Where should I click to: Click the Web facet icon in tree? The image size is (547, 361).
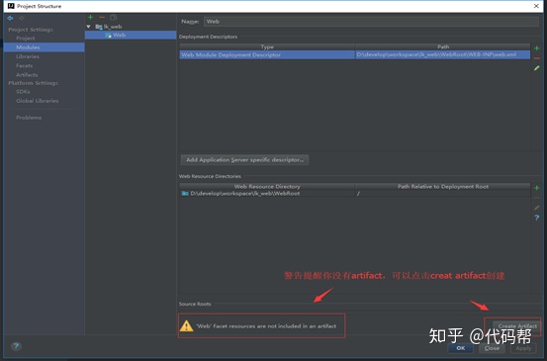coord(108,36)
